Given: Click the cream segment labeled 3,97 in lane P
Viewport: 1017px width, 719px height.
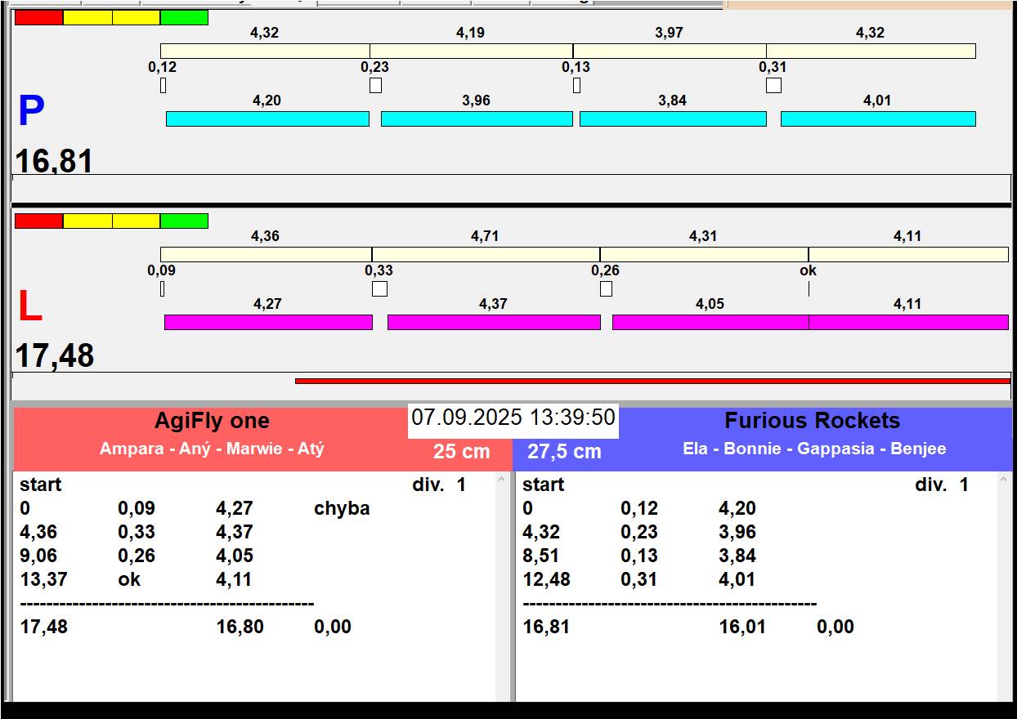Looking at the screenshot, I should point(670,51).
